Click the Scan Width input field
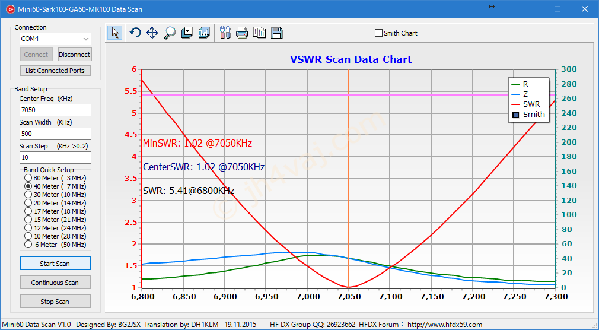 [x=55, y=134]
